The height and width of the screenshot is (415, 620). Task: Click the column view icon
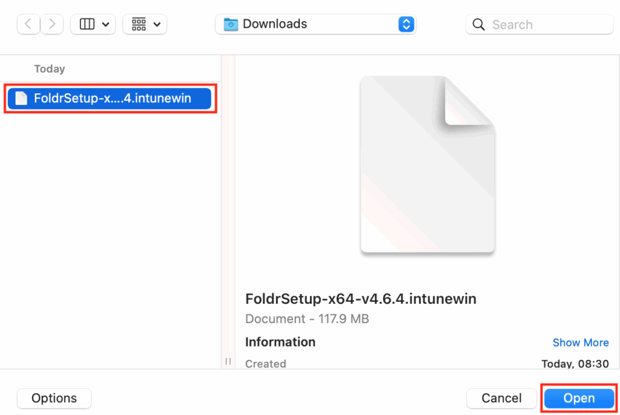tap(86, 24)
